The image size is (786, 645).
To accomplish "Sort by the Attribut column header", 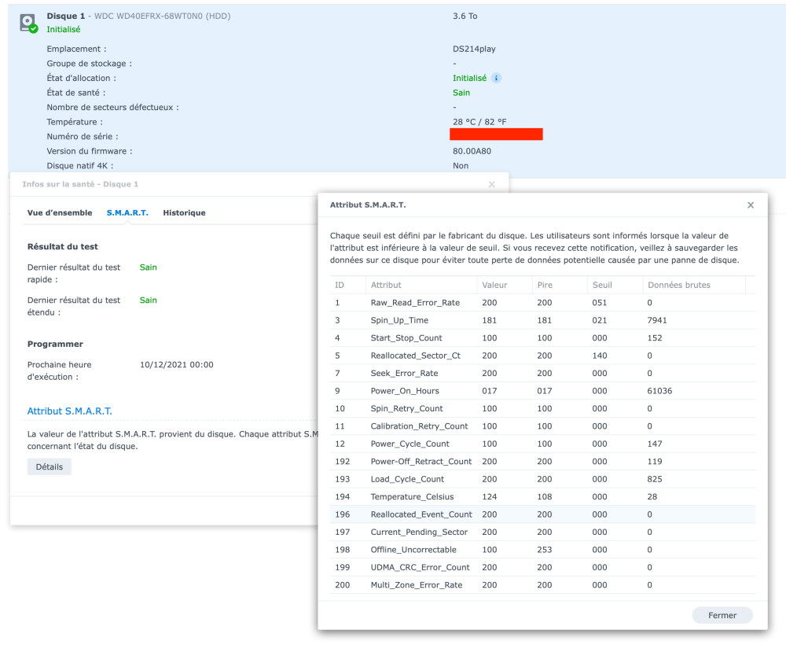I will 386,285.
